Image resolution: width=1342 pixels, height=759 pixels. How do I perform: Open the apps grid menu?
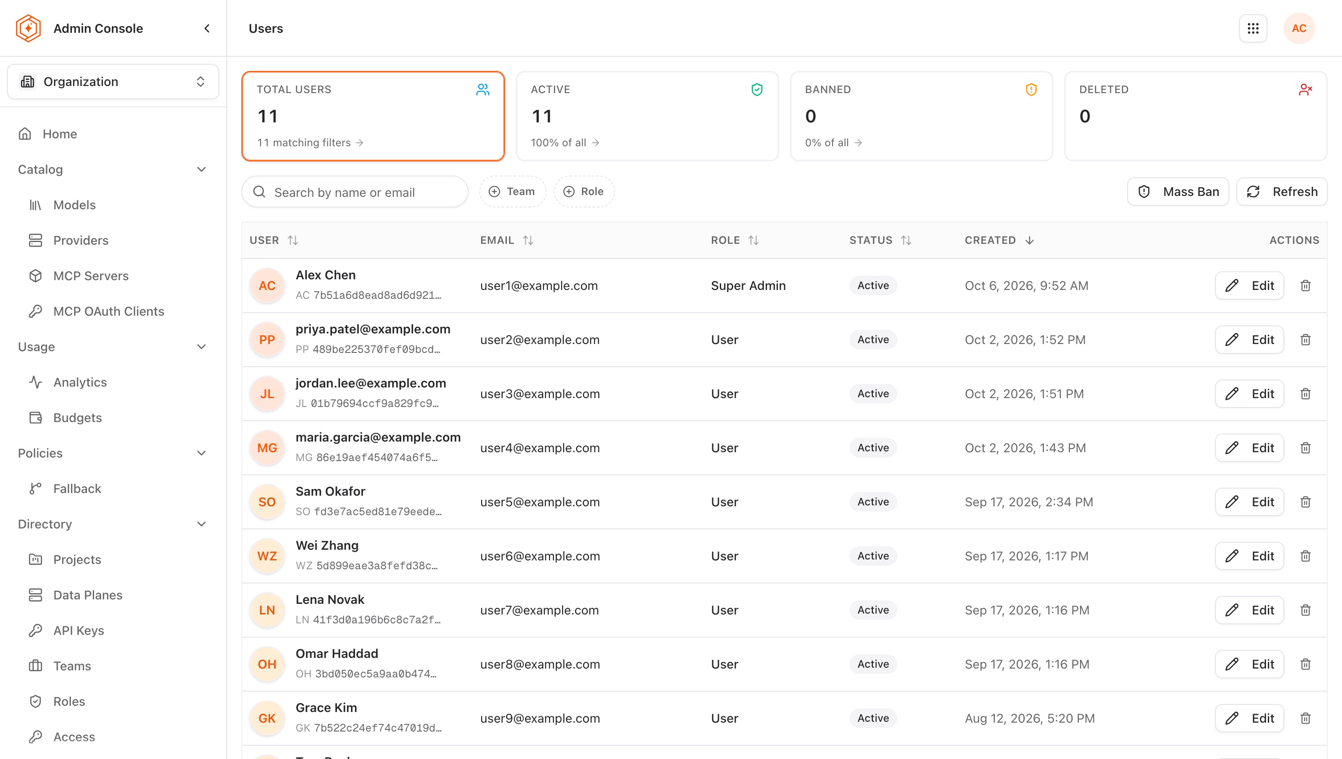point(1253,28)
